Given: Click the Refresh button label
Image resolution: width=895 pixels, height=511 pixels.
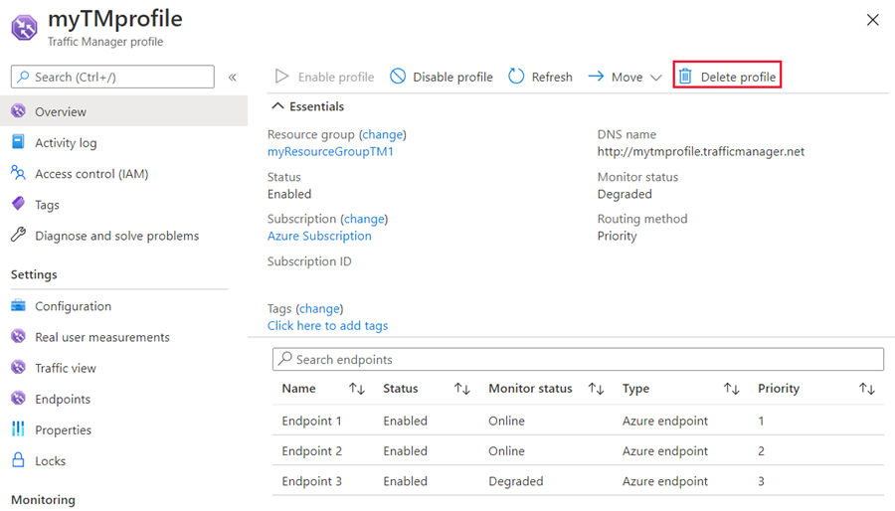Looking at the screenshot, I should pyautogui.click(x=552, y=77).
